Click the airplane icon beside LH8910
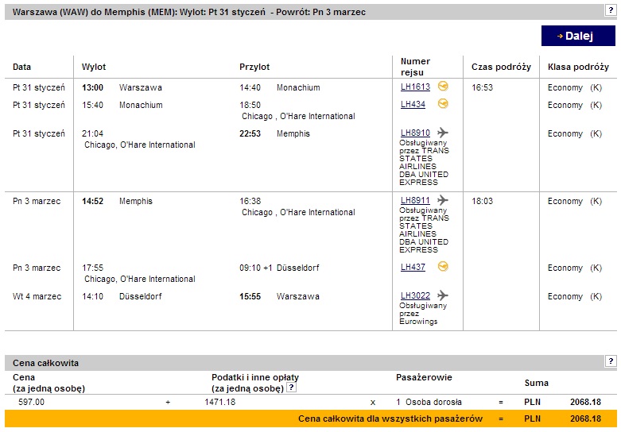 [442, 132]
